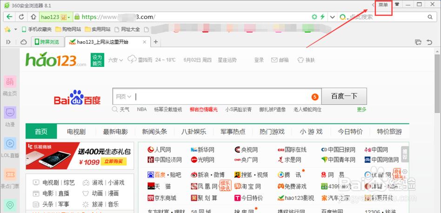Click the cloud sync icon on tab bar
Screen dimensions: 441x213
tap(24, 42)
